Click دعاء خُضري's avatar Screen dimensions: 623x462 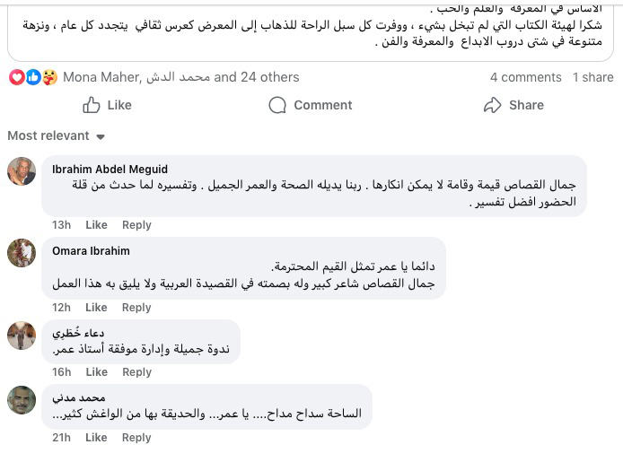click(x=22, y=336)
